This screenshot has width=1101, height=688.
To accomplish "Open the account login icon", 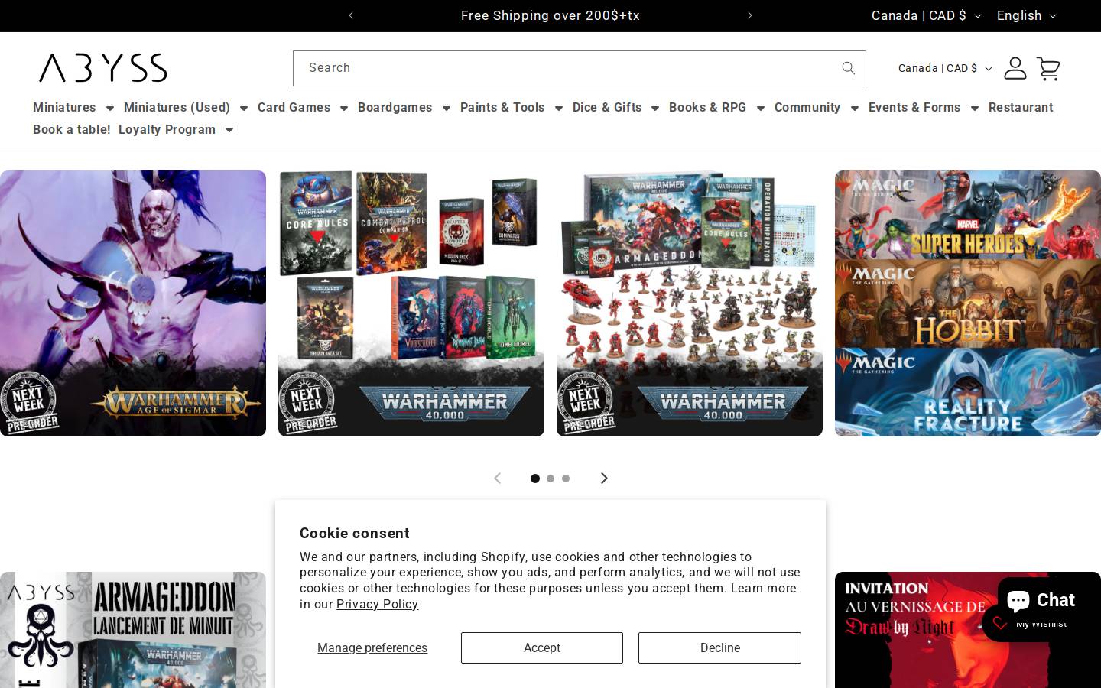I will [x=1015, y=68].
